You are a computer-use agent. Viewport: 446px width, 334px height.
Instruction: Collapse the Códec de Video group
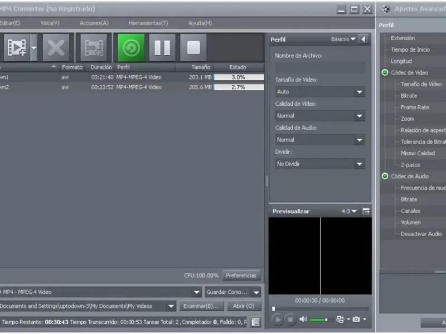tap(385, 73)
